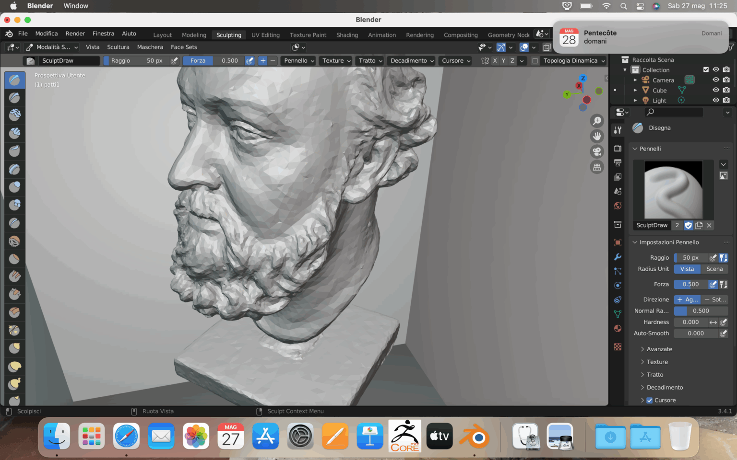Select the Fill brush tool

[15, 276]
